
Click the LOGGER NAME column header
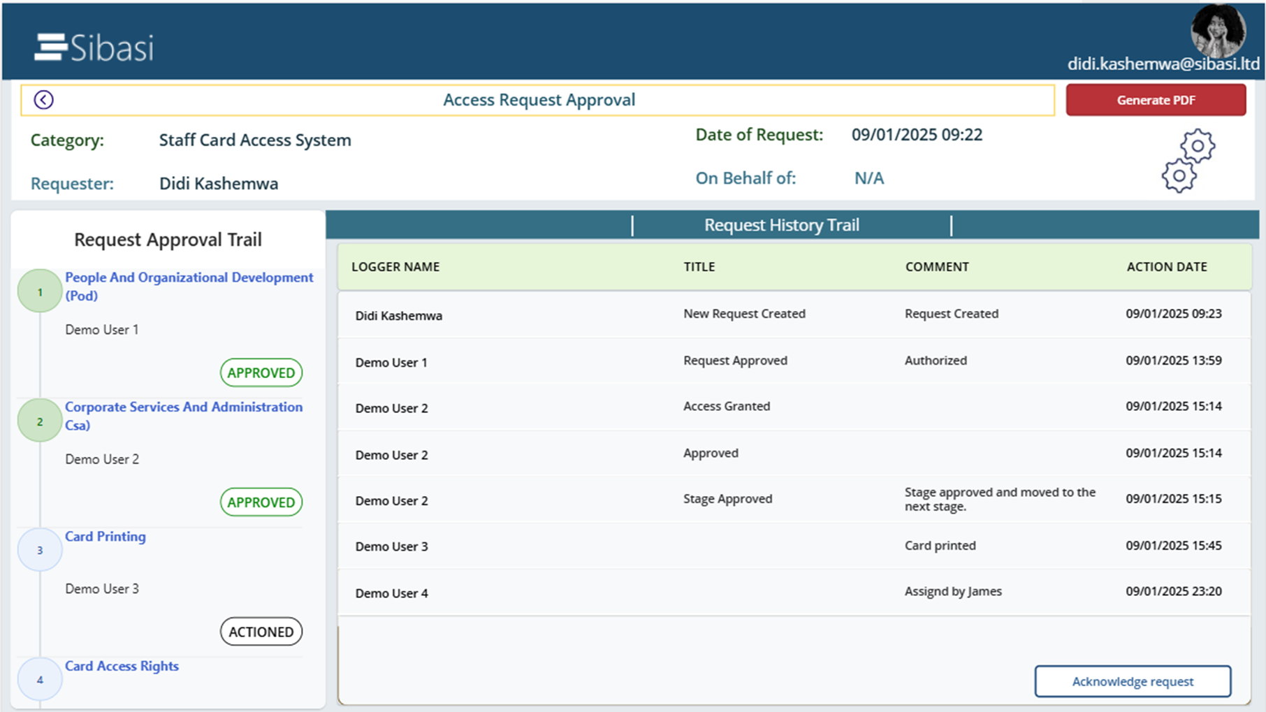point(395,267)
